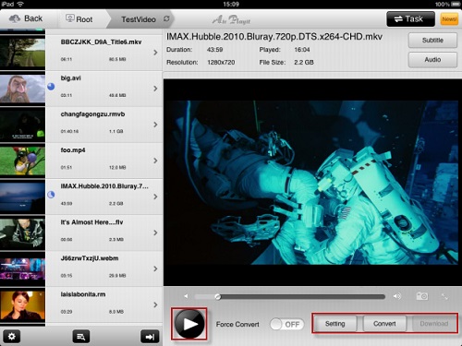Viewport: 462px width, 346px height.
Task: Refresh the TestVideo folder
Action: pos(166,18)
